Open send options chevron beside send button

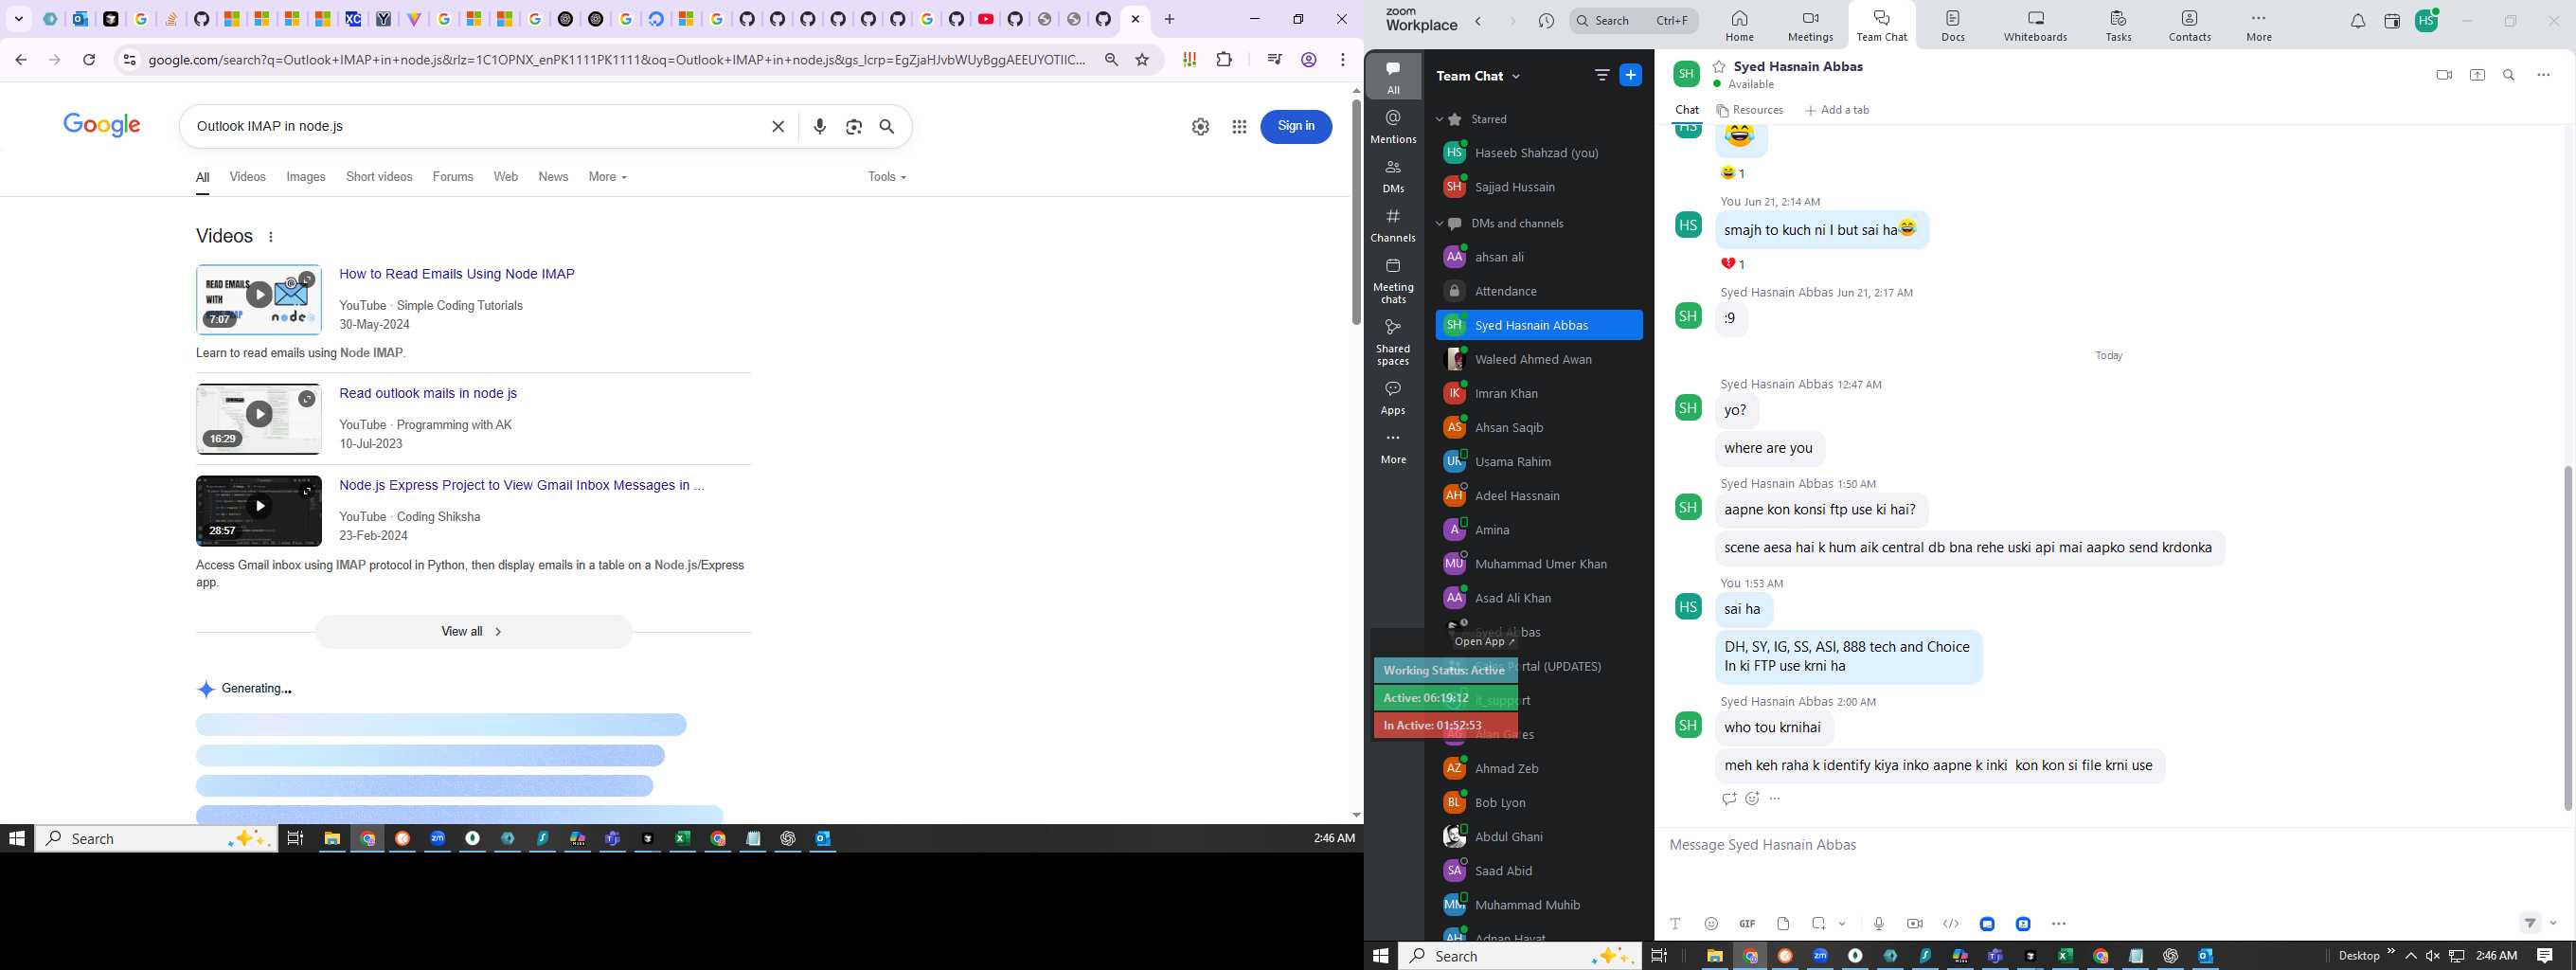click(2553, 924)
